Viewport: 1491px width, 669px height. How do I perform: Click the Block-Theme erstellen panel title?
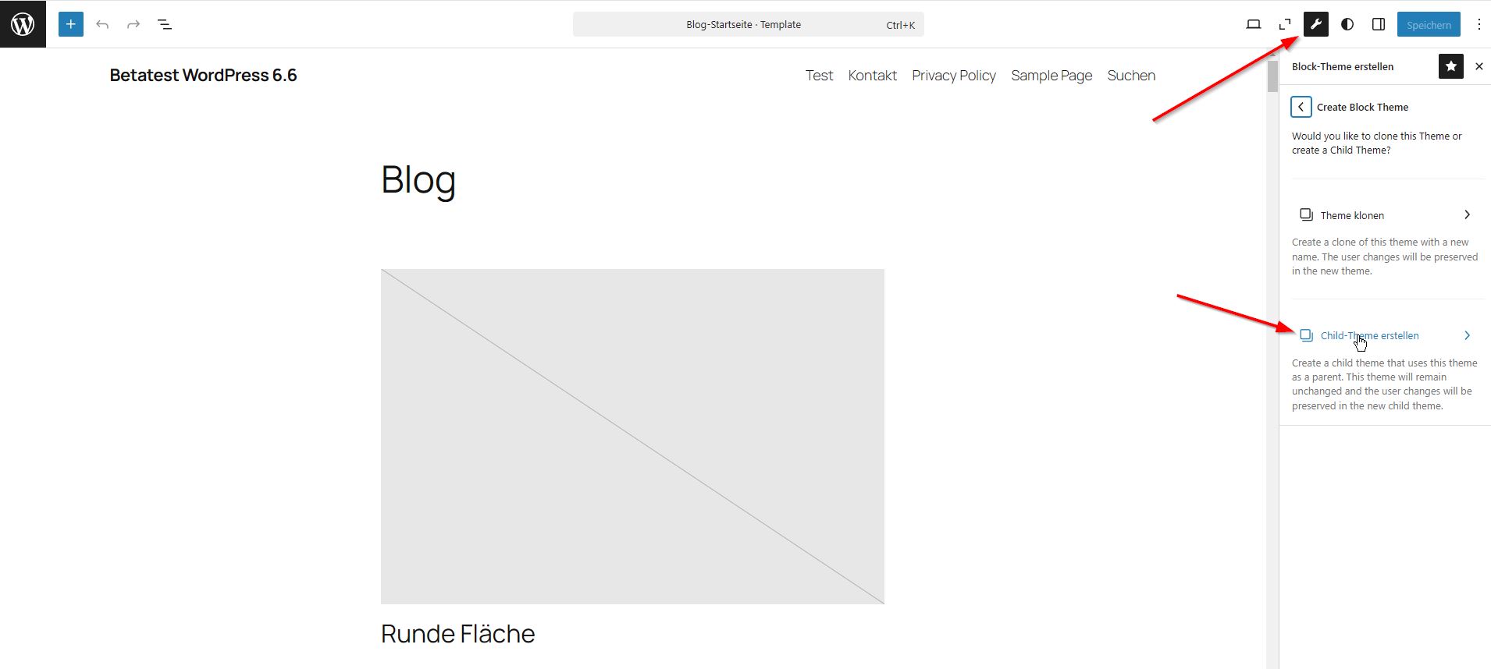[1343, 66]
